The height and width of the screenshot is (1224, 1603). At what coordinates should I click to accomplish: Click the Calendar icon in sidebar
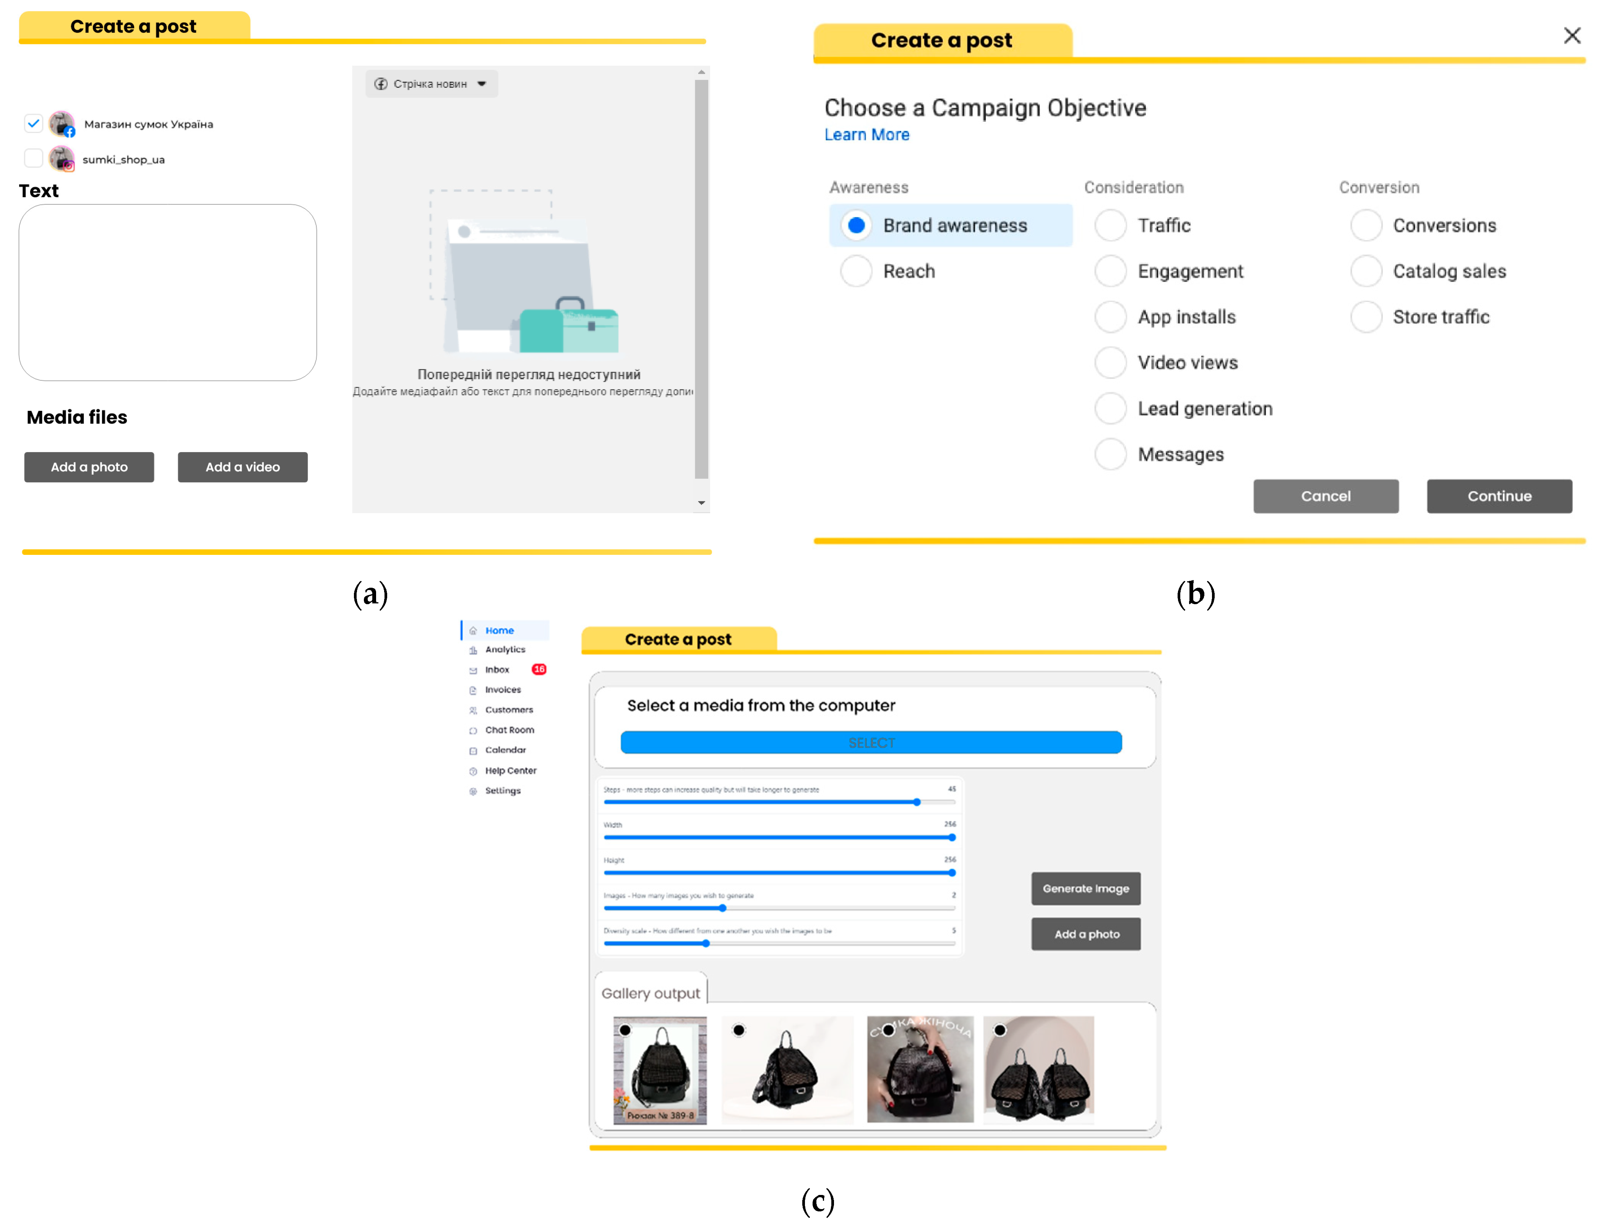tap(473, 751)
